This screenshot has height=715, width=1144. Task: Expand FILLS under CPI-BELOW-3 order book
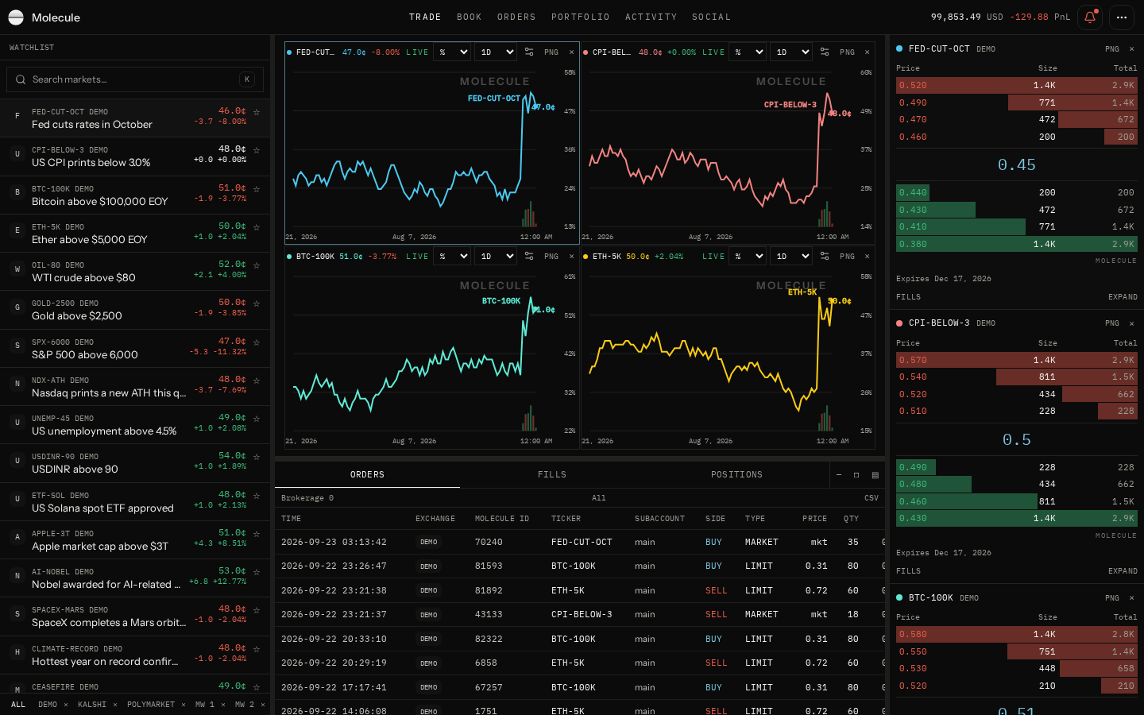(1123, 571)
